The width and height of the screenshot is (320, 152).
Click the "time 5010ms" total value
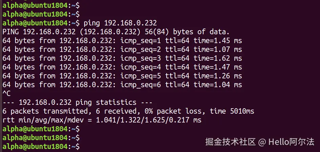point(232,111)
